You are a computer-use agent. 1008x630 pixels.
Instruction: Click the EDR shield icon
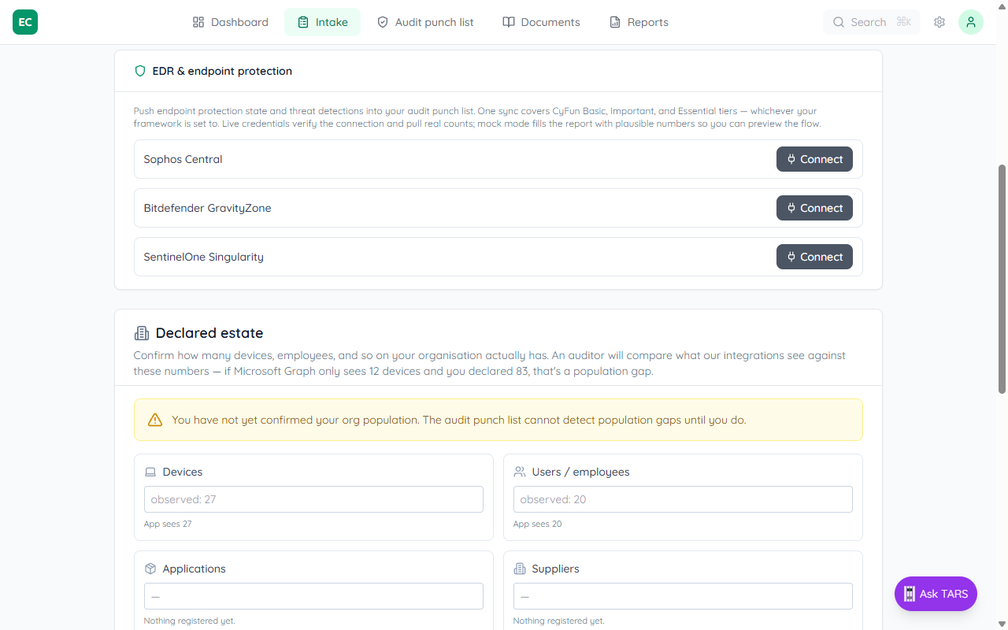click(x=140, y=71)
